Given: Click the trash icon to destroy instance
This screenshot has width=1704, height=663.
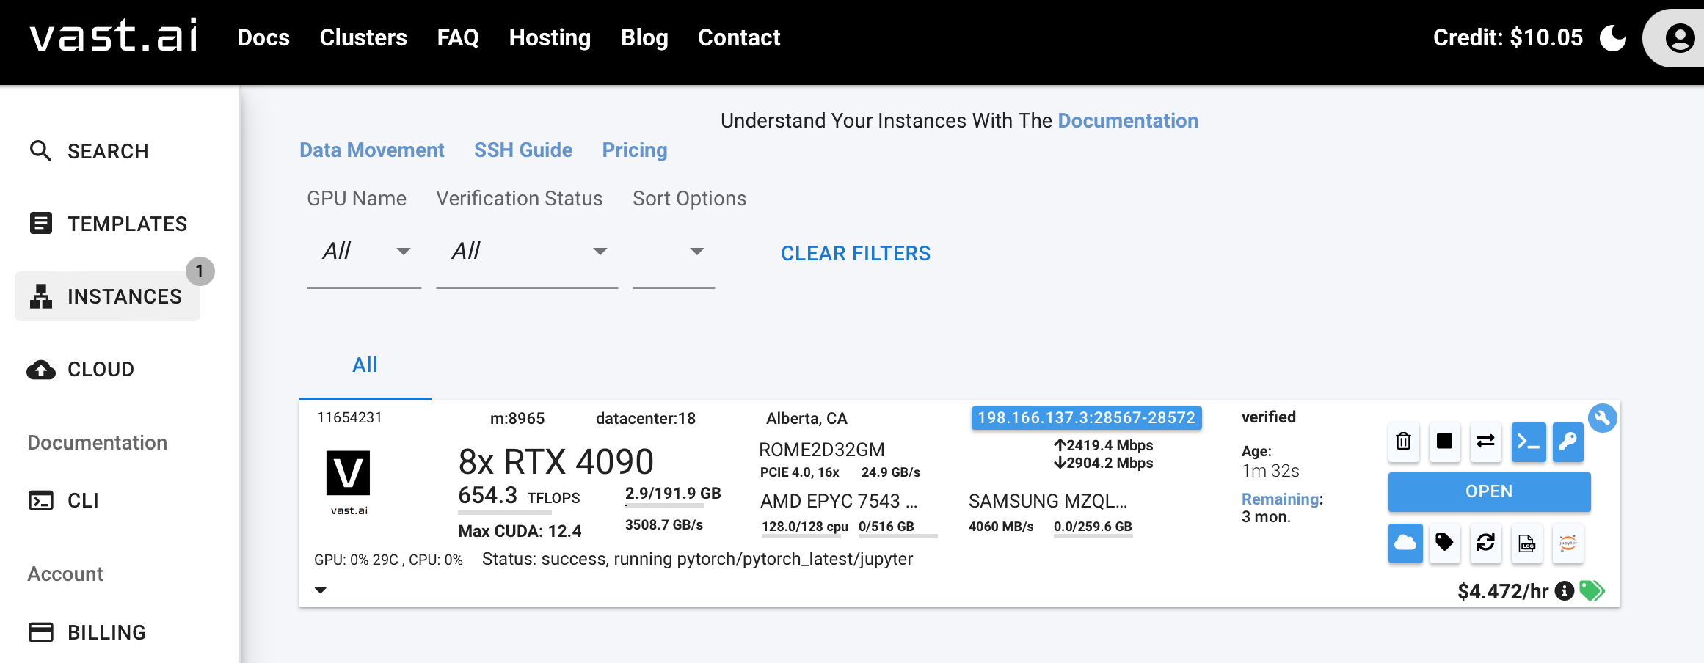Looking at the screenshot, I should (1403, 442).
